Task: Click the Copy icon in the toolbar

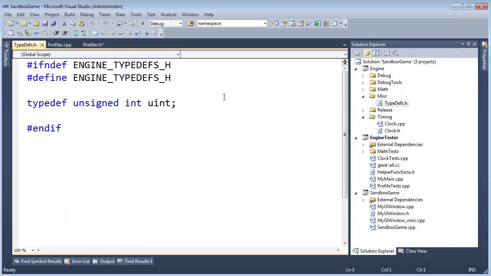Action: point(72,23)
